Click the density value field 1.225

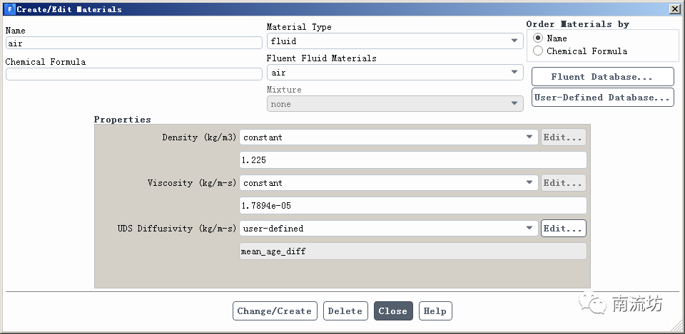pos(412,160)
